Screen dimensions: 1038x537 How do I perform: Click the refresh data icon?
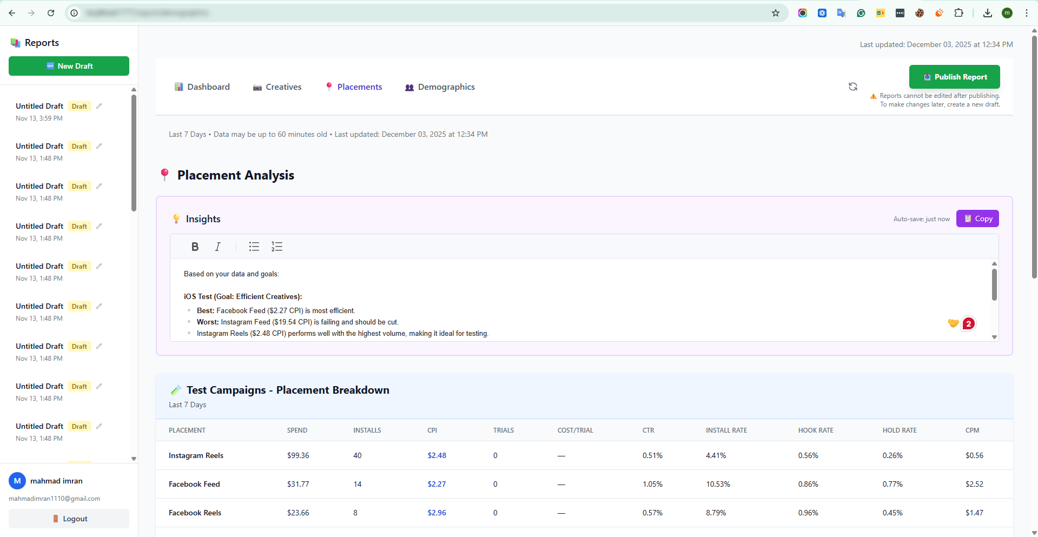click(852, 87)
